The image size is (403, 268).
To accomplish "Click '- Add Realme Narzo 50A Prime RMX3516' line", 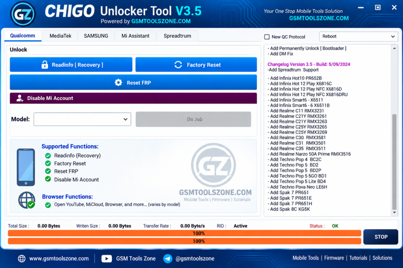I will tap(309, 154).
